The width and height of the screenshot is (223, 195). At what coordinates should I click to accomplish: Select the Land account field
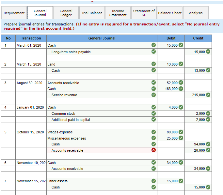point(102,64)
